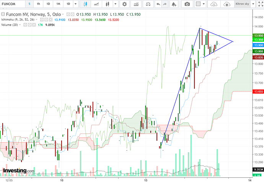Click the Investing.com logo link
The height and width of the screenshot is (182, 264).
click(x=18, y=171)
